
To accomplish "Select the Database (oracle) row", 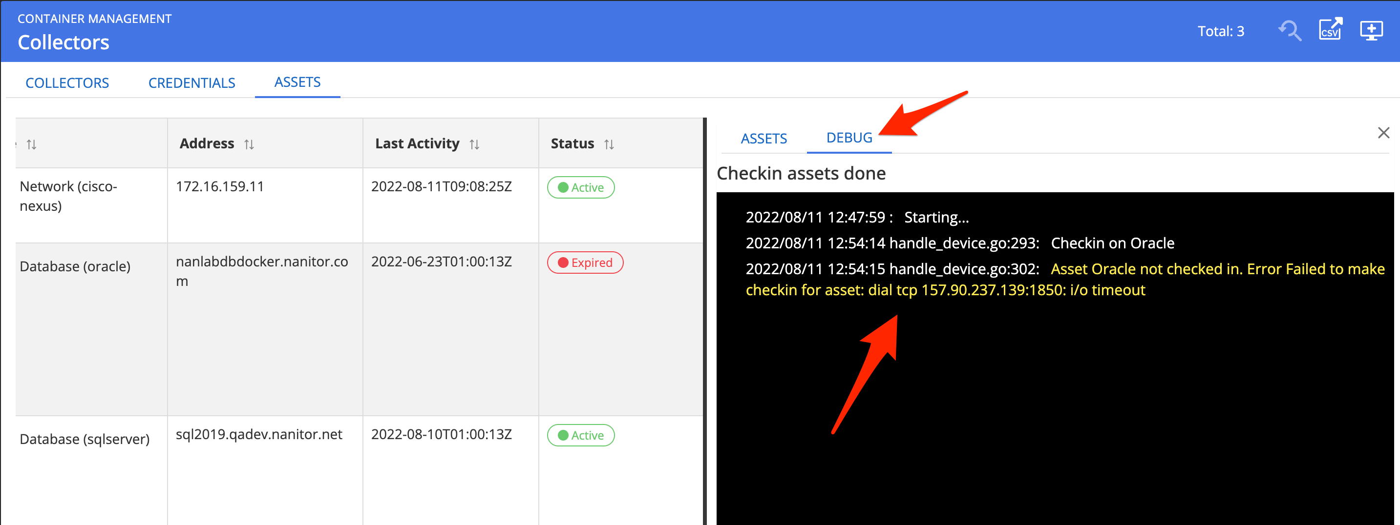I will tap(75, 266).
